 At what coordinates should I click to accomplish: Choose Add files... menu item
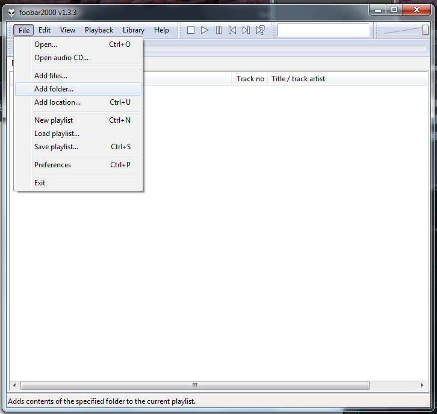(78, 76)
